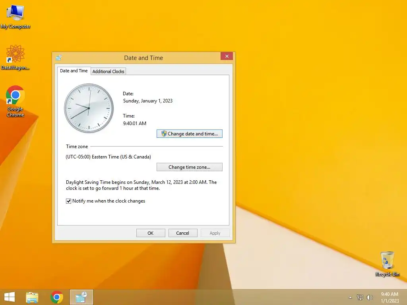Click Change date and time button
Image resolution: width=407 pixels, height=305 pixels.
[x=190, y=133]
